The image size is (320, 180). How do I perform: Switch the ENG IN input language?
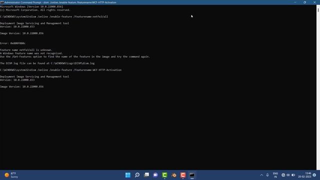[275, 175]
